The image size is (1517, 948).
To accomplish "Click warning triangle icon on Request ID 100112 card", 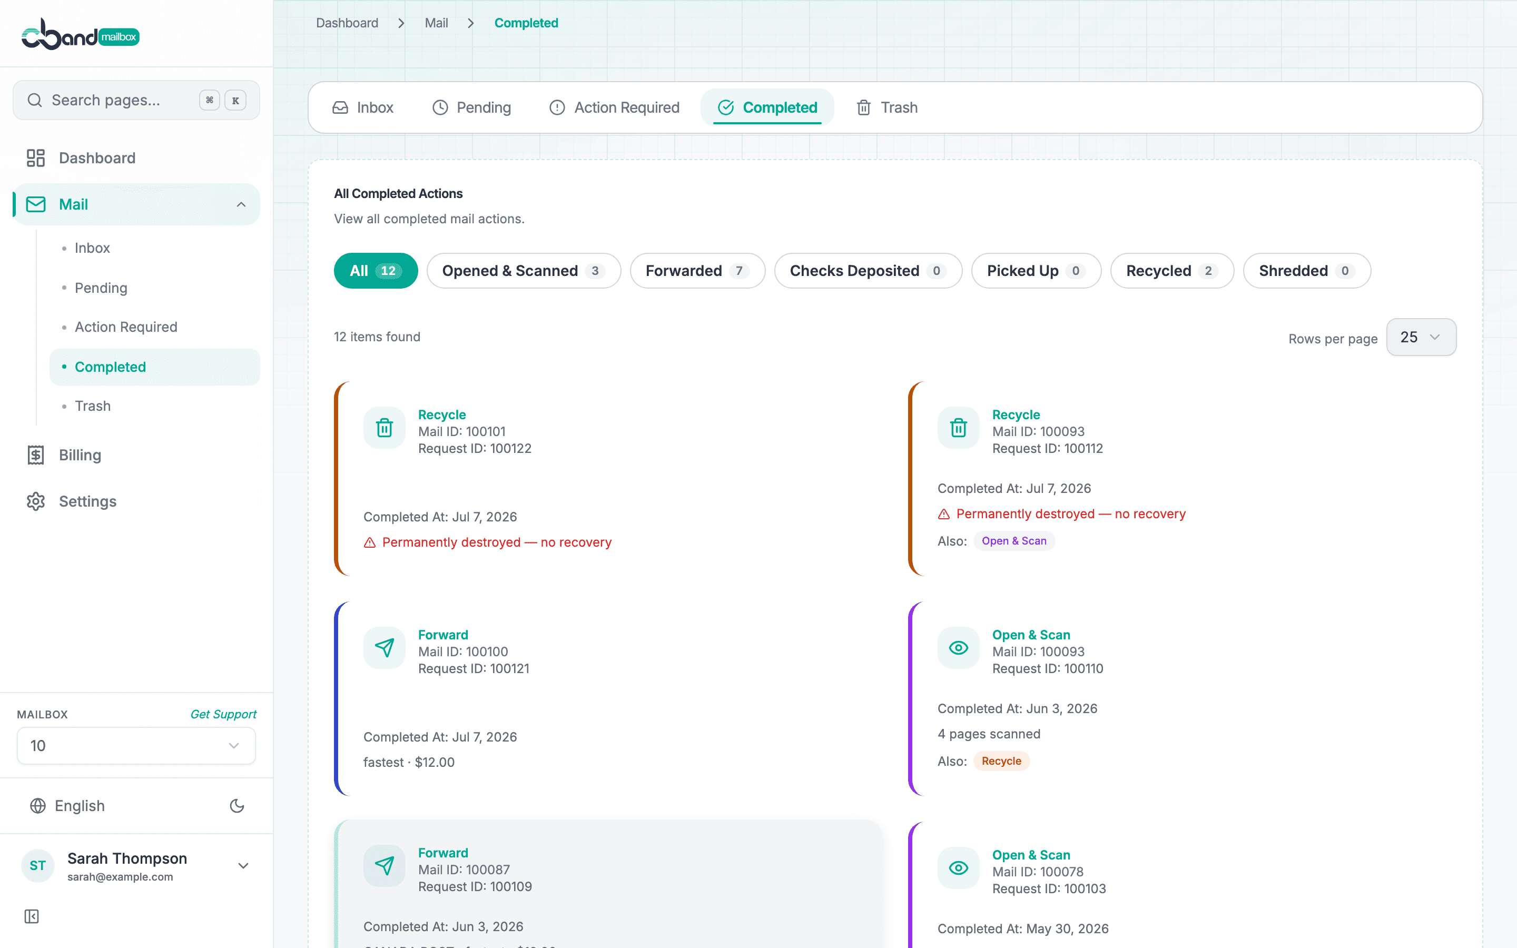I will coord(944,515).
